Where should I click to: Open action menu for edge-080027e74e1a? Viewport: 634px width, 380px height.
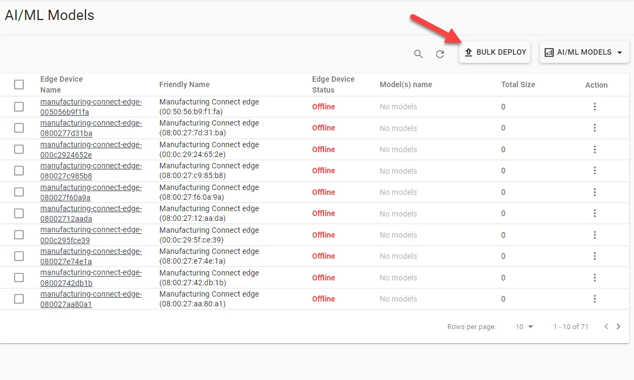pos(595,256)
